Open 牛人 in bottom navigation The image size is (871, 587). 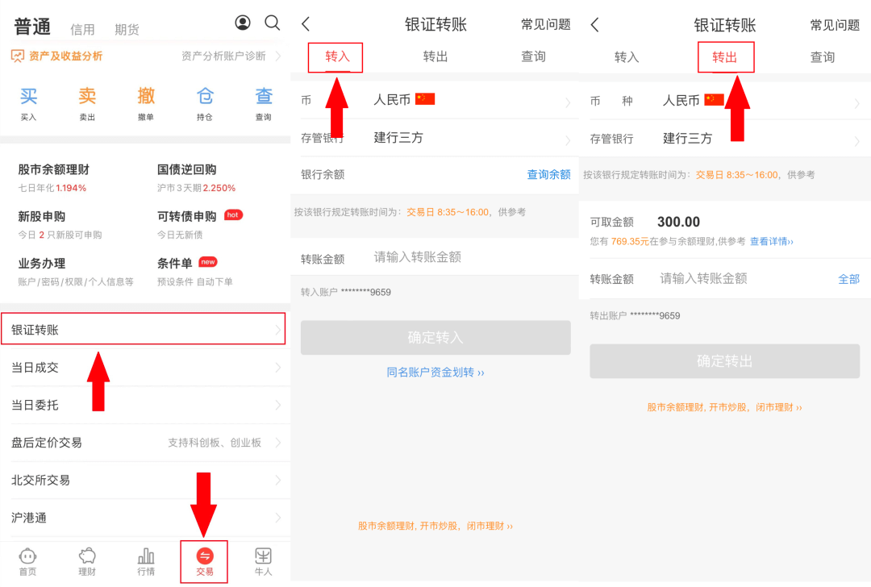coord(263,561)
